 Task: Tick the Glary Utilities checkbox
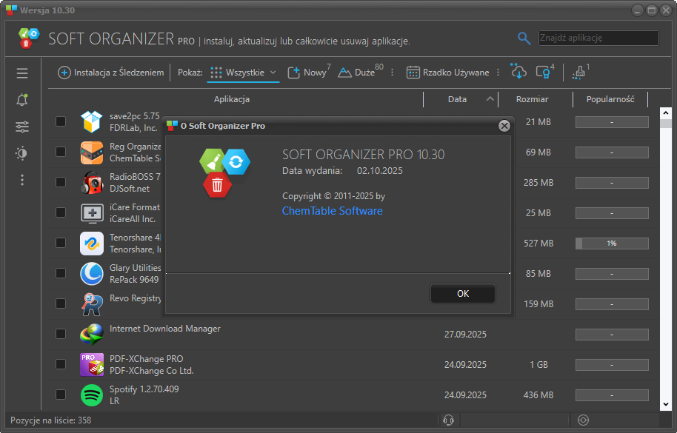[61, 273]
